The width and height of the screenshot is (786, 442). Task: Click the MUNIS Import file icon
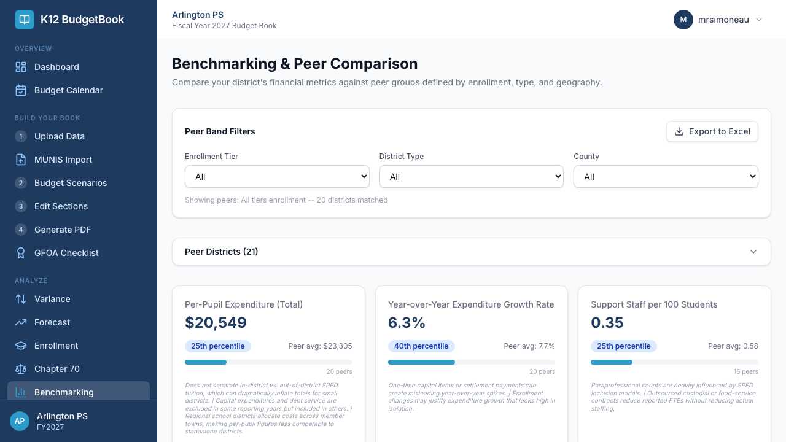pos(21,160)
